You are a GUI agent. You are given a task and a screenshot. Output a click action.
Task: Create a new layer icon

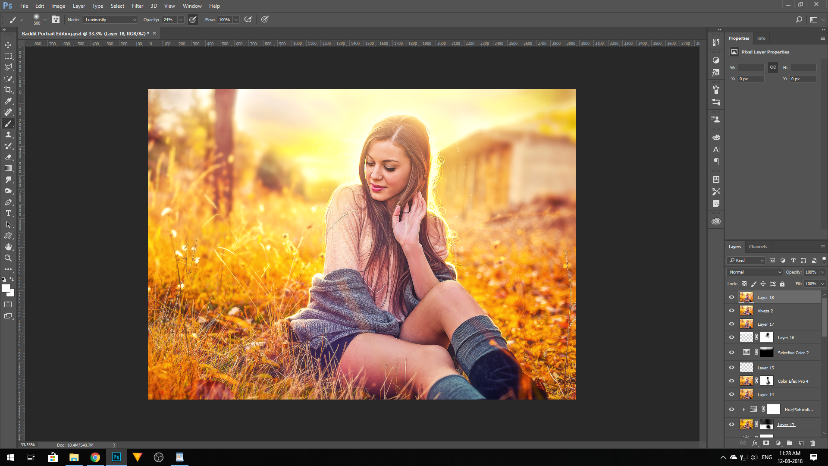point(801,443)
